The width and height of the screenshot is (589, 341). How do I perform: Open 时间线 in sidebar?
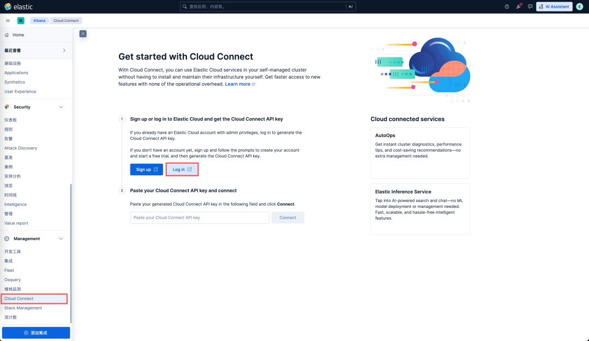[x=10, y=195]
